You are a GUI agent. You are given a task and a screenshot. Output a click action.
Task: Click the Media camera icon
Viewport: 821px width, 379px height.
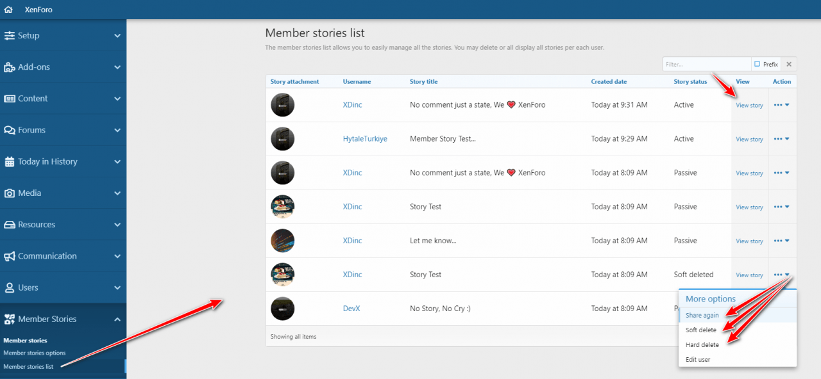(x=10, y=193)
